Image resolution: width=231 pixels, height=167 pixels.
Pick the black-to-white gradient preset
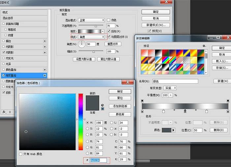(158, 53)
